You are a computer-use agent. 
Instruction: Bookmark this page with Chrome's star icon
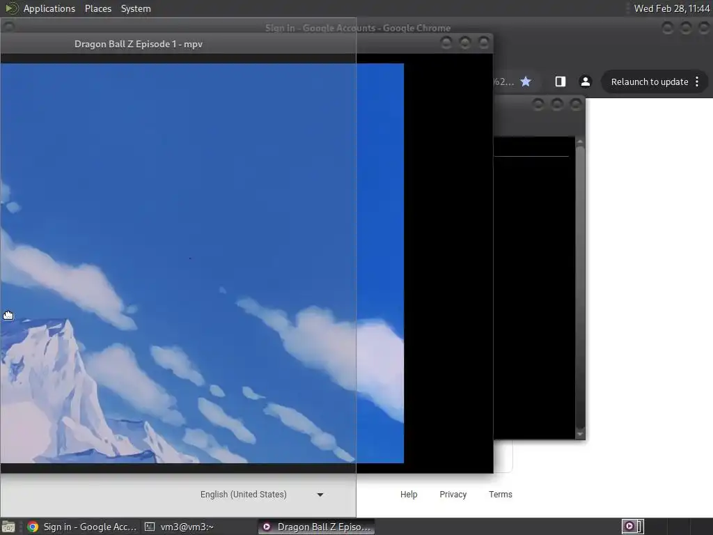(526, 82)
